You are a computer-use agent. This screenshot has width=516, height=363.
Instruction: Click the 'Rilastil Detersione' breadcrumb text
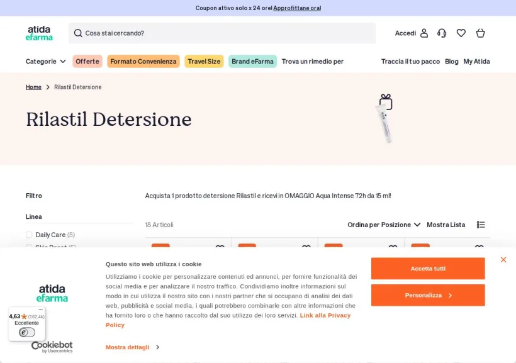(x=77, y=87)
